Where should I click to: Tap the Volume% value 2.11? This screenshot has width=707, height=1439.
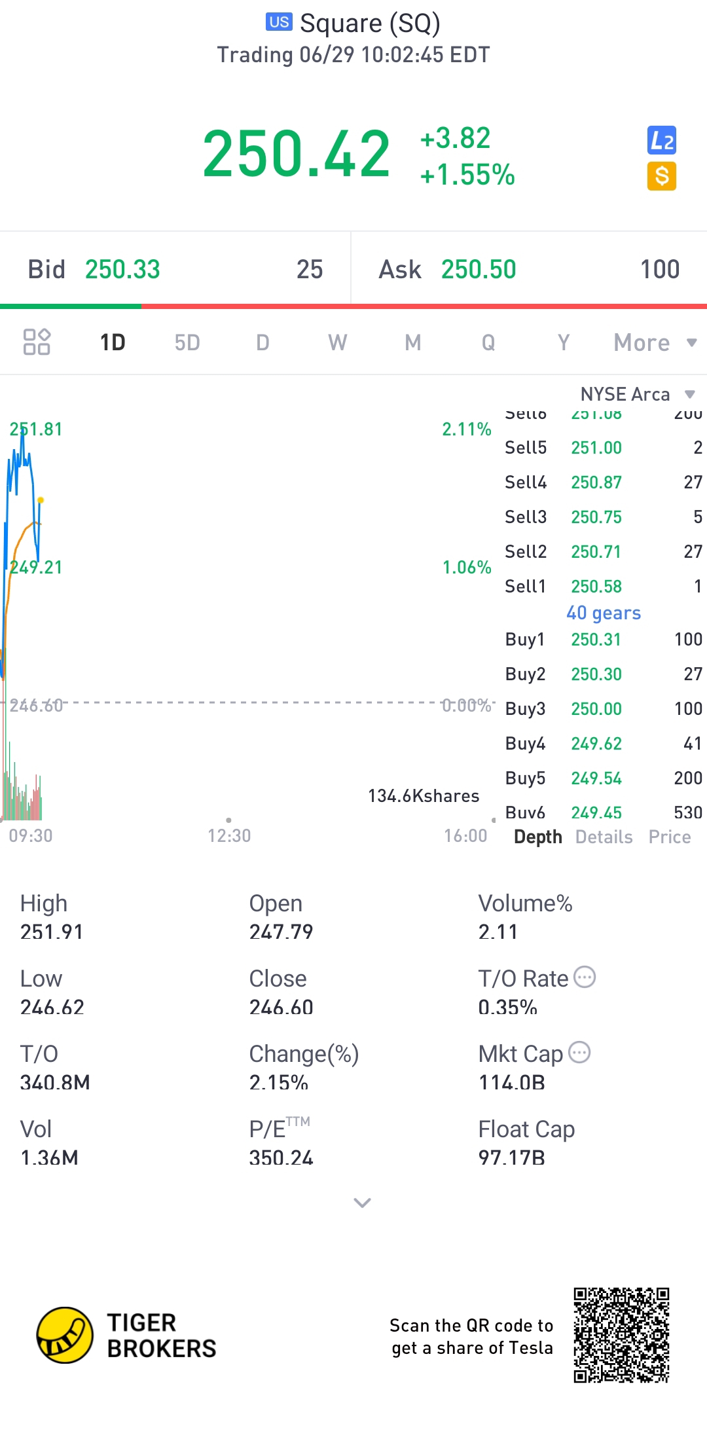(498, 931)
